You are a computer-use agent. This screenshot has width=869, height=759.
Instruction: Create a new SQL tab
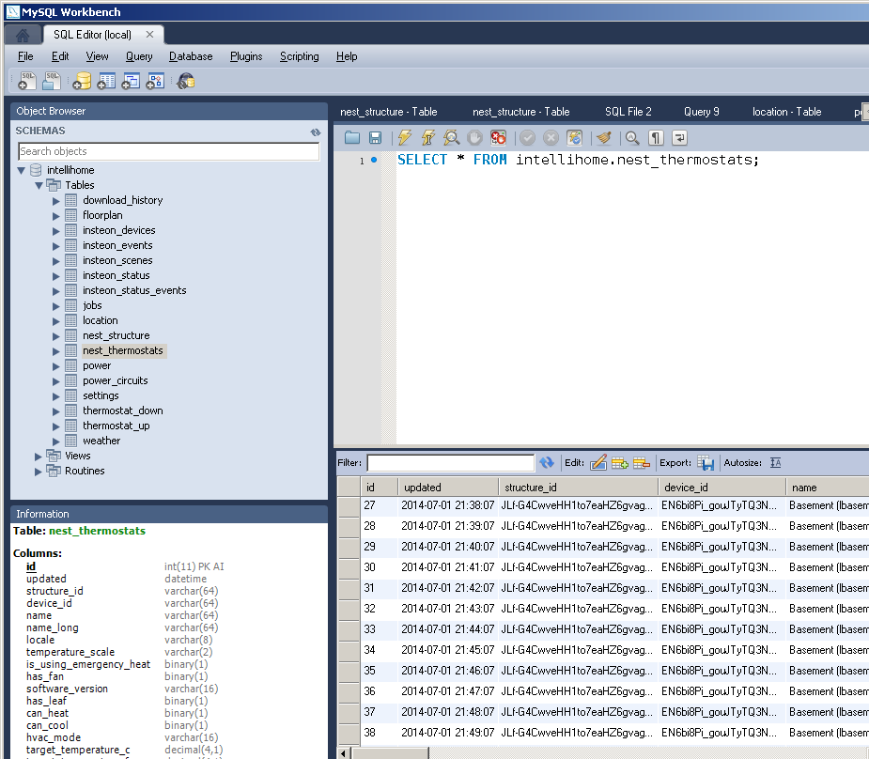coord(26,81)
